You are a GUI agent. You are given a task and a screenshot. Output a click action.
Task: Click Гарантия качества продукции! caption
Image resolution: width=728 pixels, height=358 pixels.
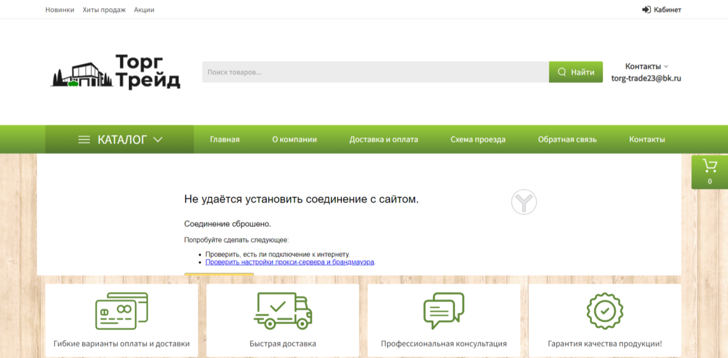(605, 344)
